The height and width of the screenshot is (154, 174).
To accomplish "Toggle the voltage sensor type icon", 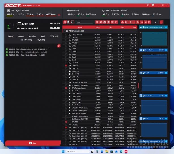I will tap(126, 22).
